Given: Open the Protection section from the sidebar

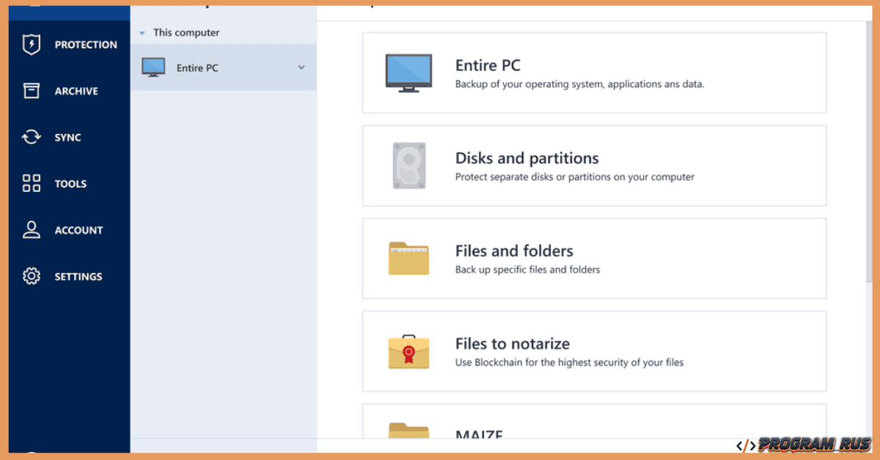Looking at the screenshot, I should point(70,44).
